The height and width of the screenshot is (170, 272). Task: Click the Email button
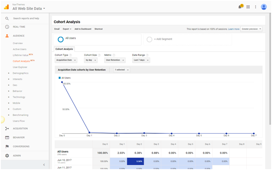tap(57, 29)
